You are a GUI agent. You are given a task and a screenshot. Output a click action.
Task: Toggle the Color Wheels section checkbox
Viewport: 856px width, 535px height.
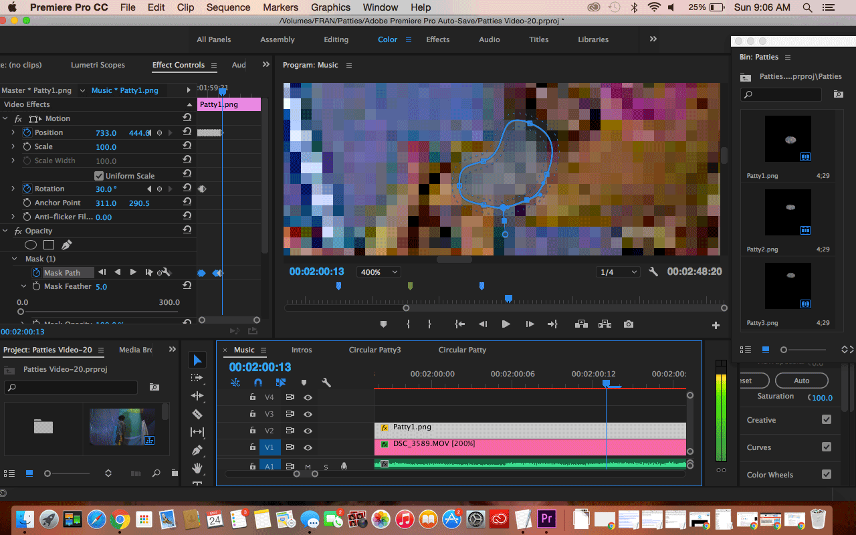click(x=827, y=474)
